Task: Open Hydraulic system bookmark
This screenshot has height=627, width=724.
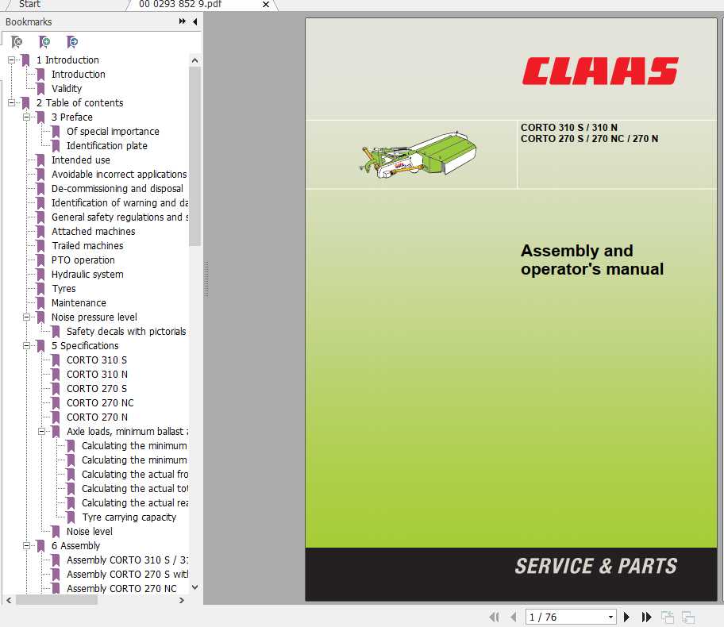Action: click(x=87, y=275)
